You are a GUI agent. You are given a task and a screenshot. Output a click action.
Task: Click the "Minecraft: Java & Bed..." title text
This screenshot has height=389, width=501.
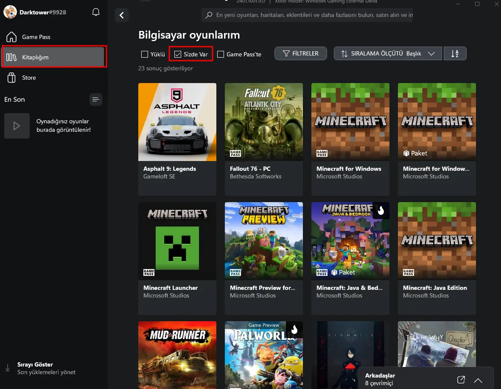tap(349, 288)
